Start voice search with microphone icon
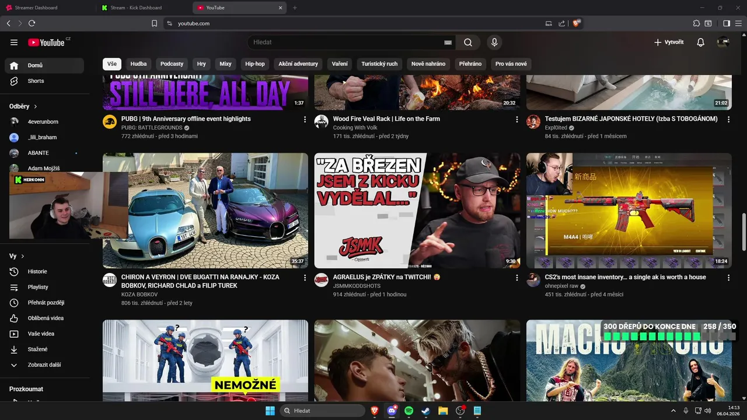This screenshot has width=747, height=420. coord(494,42)
